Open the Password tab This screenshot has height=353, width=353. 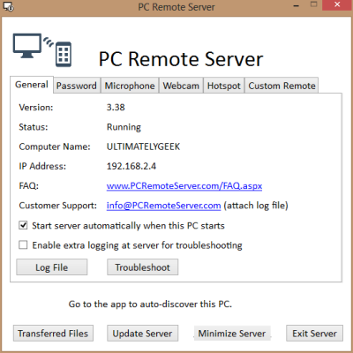click(x=77, y=86)
